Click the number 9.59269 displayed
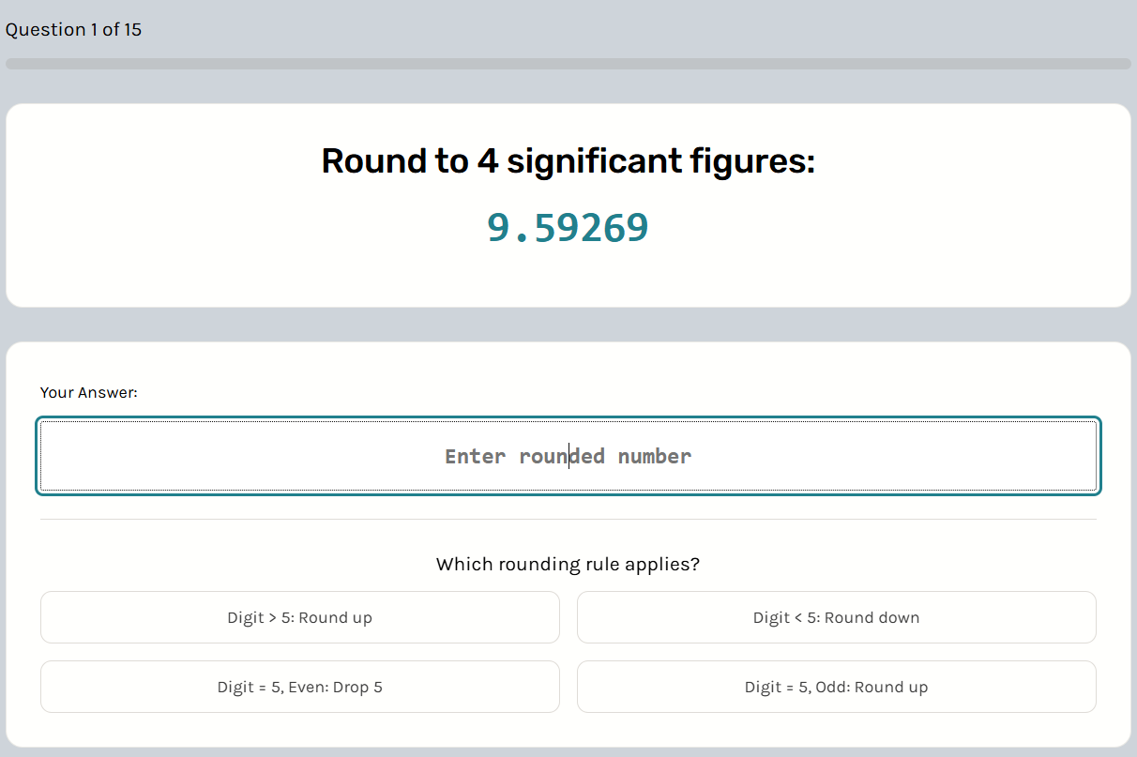Image resolution: width=1137 pixels, height=757 pixels. 568,226
